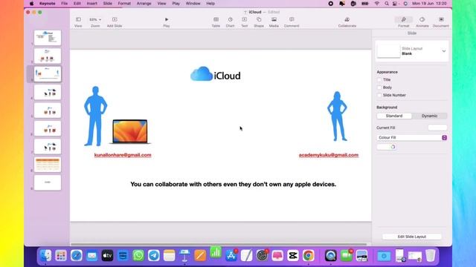The width and height of the screenshot is (476, 267).
Task: Open Wi-Fi status in menu bar
Action: click(x=377, y=4)
